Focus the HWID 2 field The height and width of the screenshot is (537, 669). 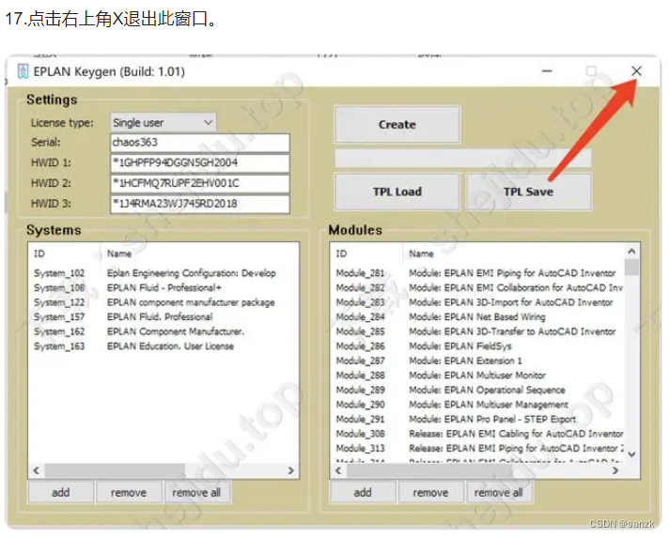pos(200,183)
